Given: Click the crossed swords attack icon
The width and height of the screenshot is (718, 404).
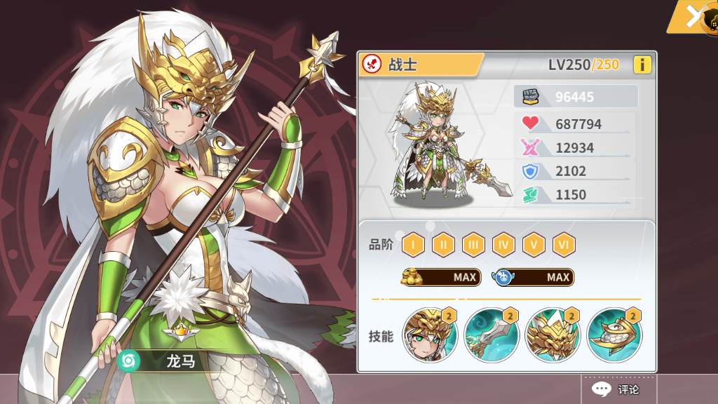Looking at the screenshot, I should coord(530,147).
